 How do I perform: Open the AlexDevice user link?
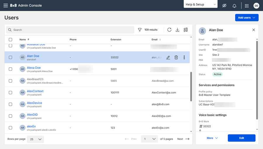tap(34, 103)
